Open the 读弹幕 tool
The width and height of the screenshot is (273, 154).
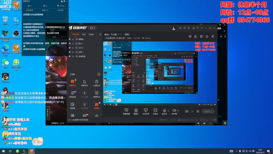tap(72, 106)
